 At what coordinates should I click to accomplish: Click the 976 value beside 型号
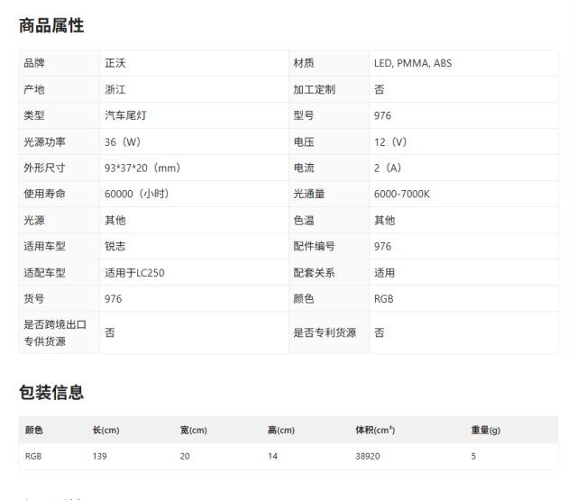[382, 115]
